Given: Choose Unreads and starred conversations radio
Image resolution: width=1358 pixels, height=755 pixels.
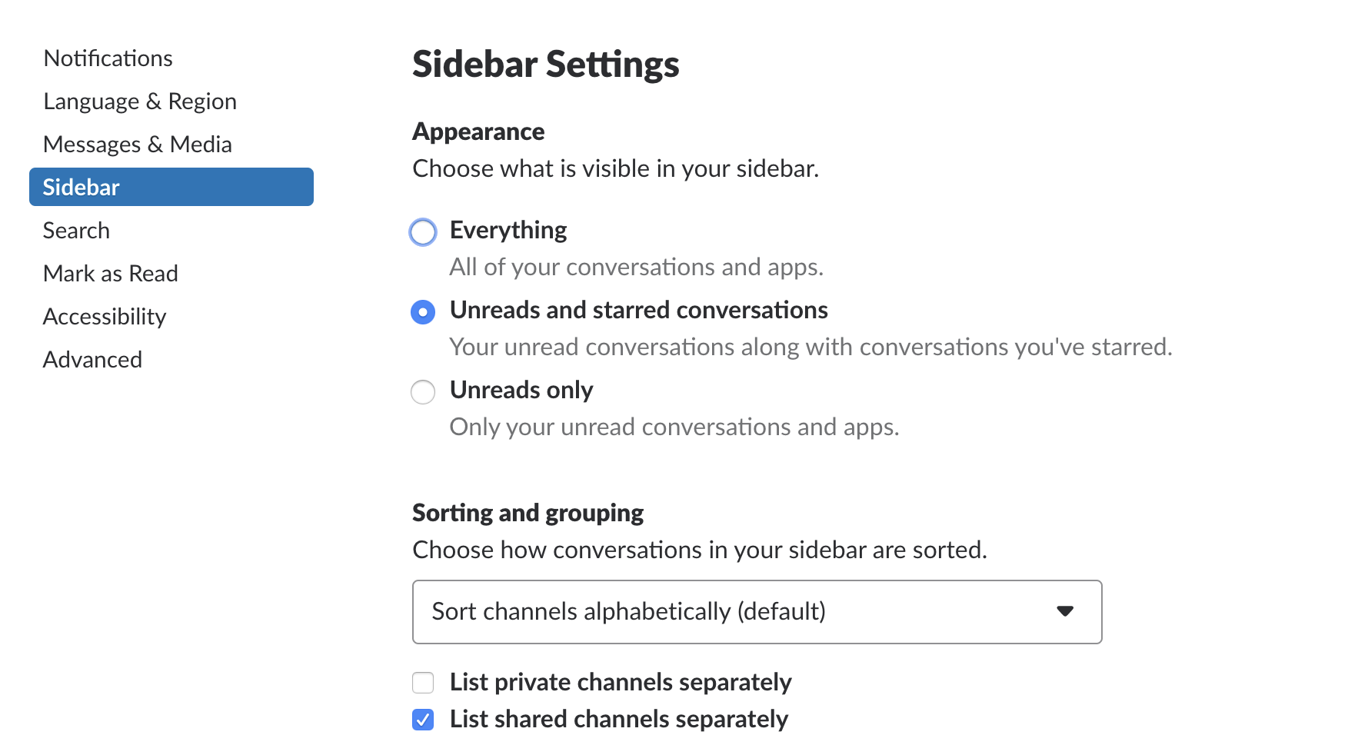Looking at the screenshot, I should coord(423,312).
